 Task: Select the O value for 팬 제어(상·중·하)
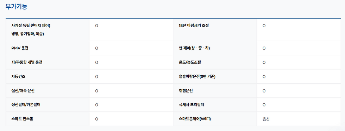tap(264, 48)
